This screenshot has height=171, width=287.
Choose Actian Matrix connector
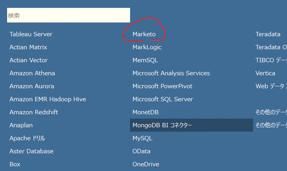(28, 47)
